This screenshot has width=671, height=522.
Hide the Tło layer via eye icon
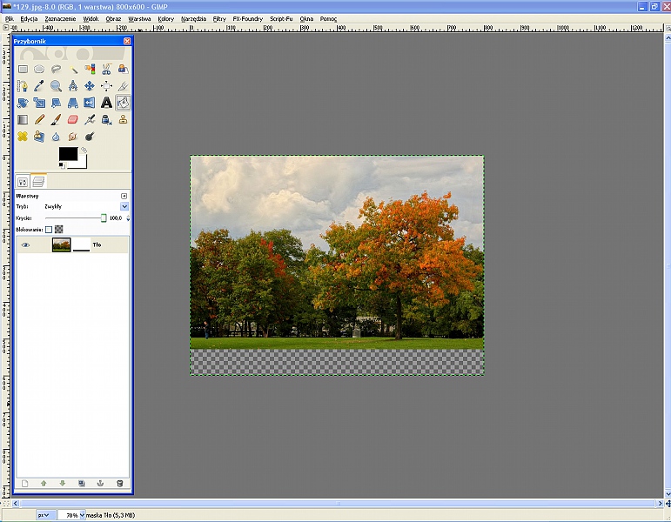(25, 245)
